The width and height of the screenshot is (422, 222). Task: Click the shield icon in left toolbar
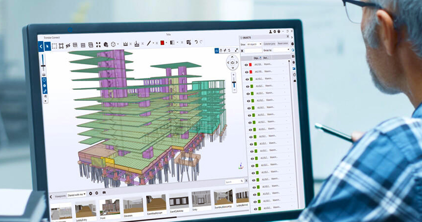(44, 80)
